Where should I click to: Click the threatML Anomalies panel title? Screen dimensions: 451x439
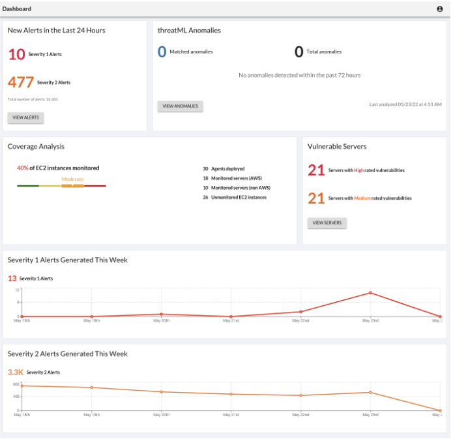[189, 30]
